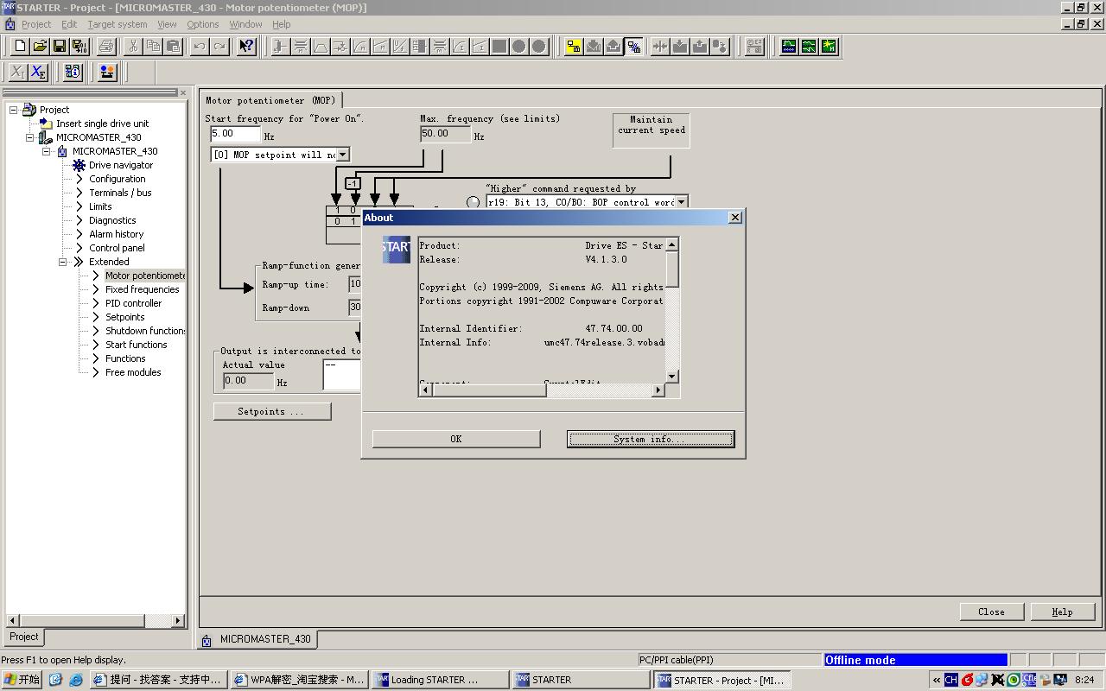This screenshot has width=1106, height=691.
Task: Click the Start button on taskbar
Action: coord(22,680)
